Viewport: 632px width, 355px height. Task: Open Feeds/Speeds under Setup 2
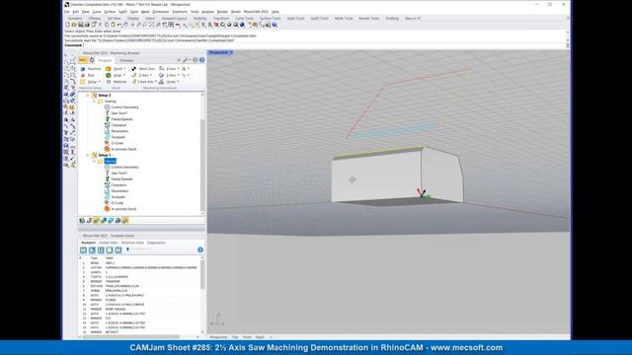pos(121,119)
